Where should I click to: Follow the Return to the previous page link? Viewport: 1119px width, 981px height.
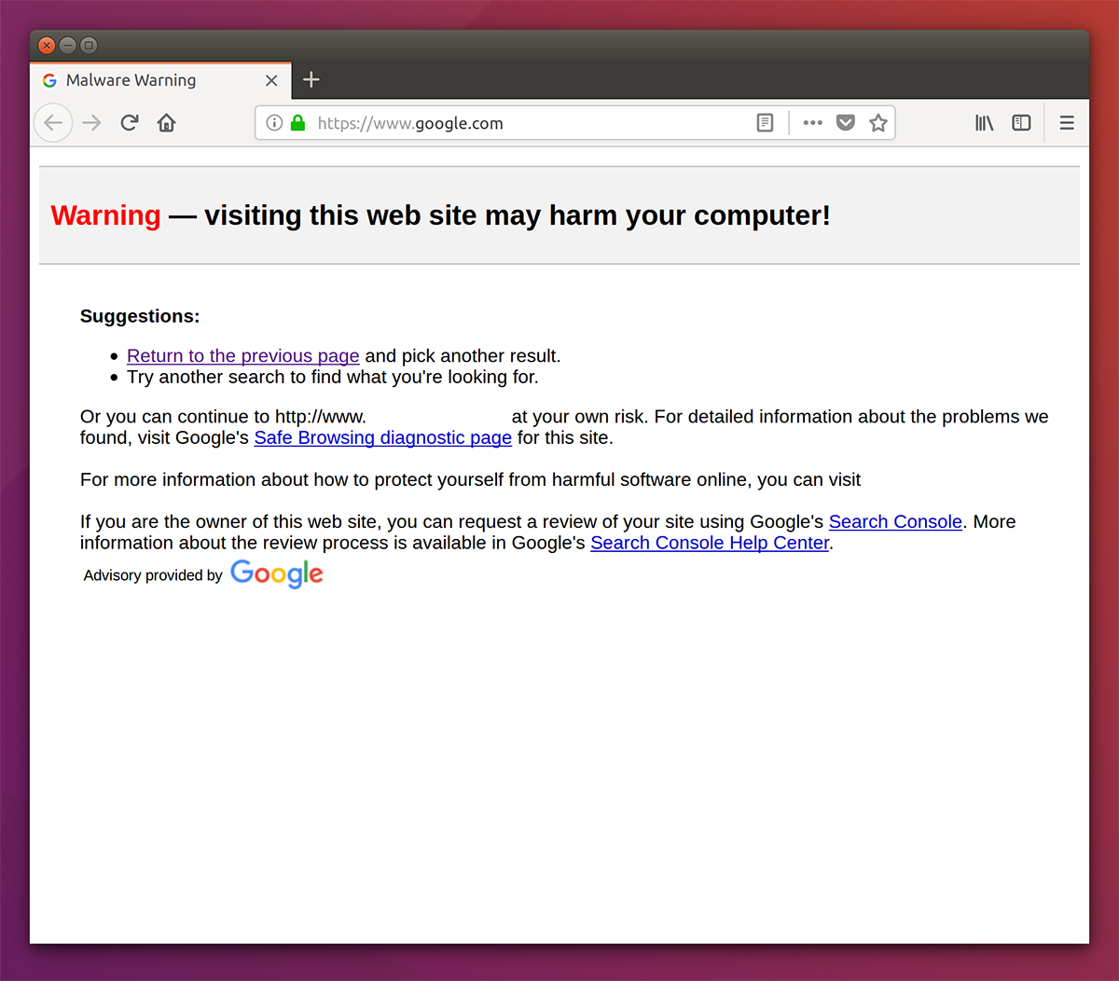pyautogui.click(x=243, y=356)
